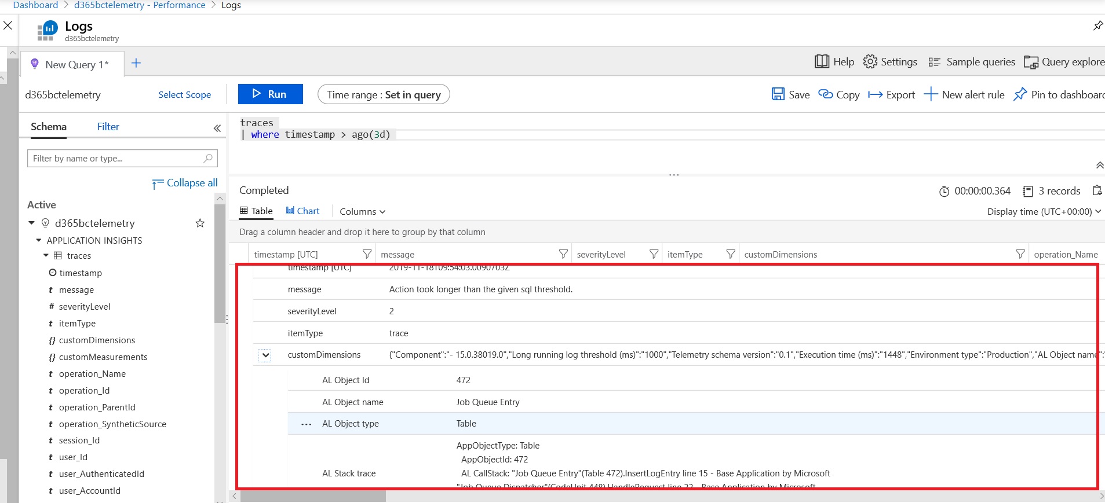Favorite d365bctelemetry with the star icon
The height and width of the screenshot is (503, 1105).
(x=200, y=223)
